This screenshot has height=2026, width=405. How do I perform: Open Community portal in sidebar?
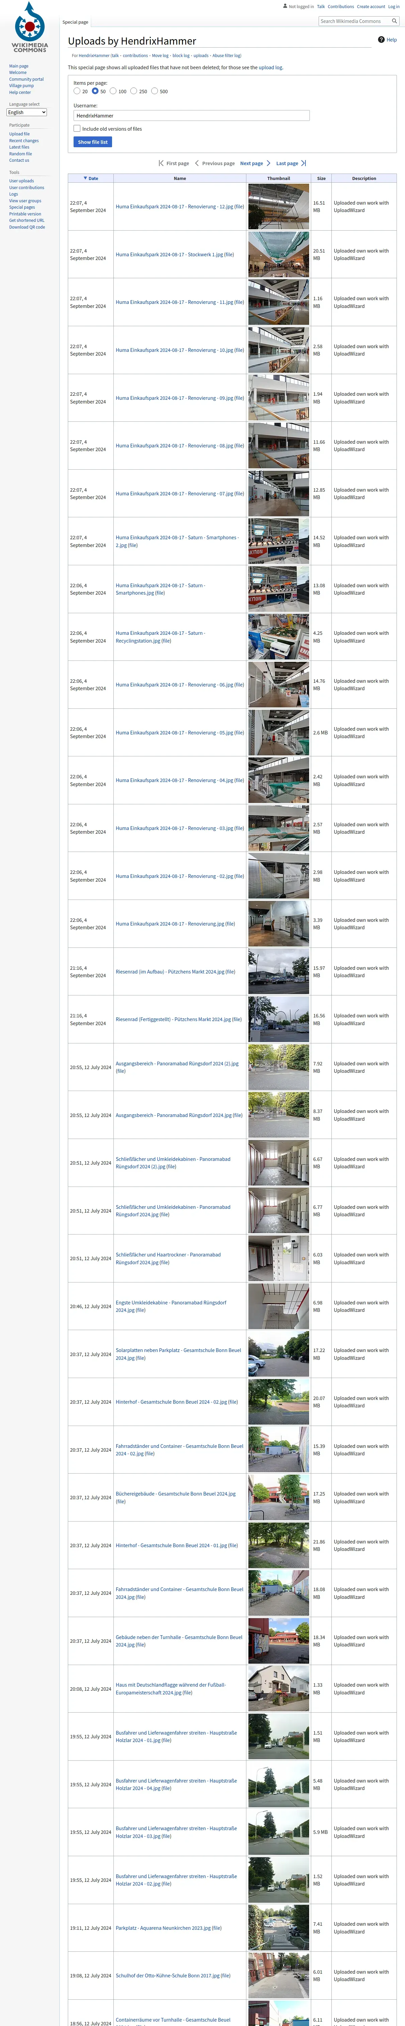(x=27, y=79)
